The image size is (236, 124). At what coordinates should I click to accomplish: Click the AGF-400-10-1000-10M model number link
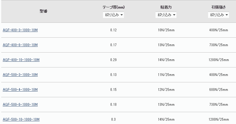tap(21, 60)
